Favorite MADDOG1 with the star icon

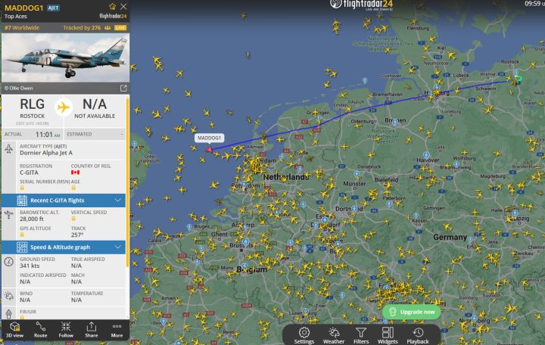[x=112, y=6]
